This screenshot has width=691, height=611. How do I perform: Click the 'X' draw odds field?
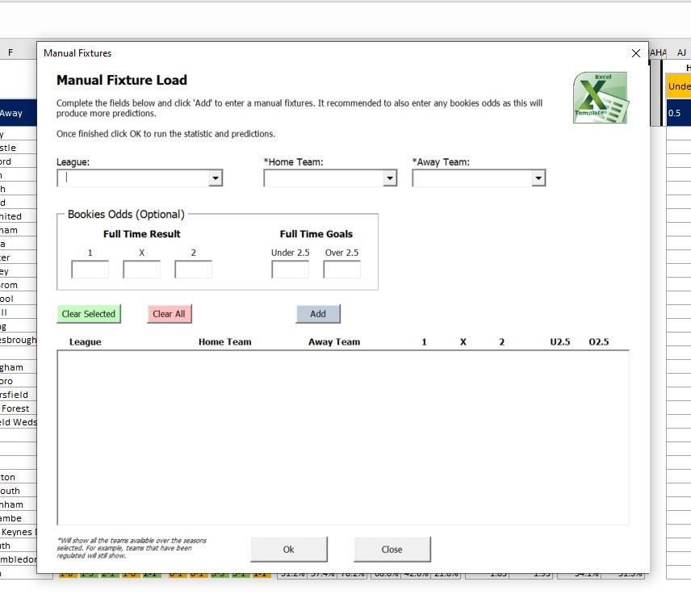point(141,269)
